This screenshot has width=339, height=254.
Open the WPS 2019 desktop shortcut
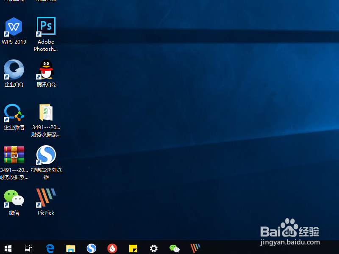[14, 27]
